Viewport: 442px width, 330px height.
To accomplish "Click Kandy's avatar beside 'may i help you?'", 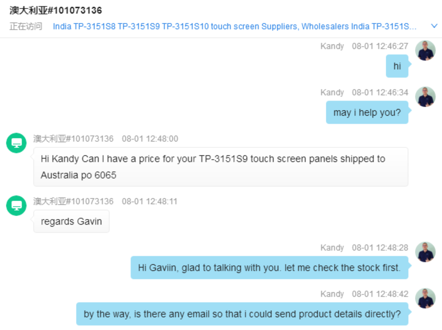I will (x=425, y=97).
